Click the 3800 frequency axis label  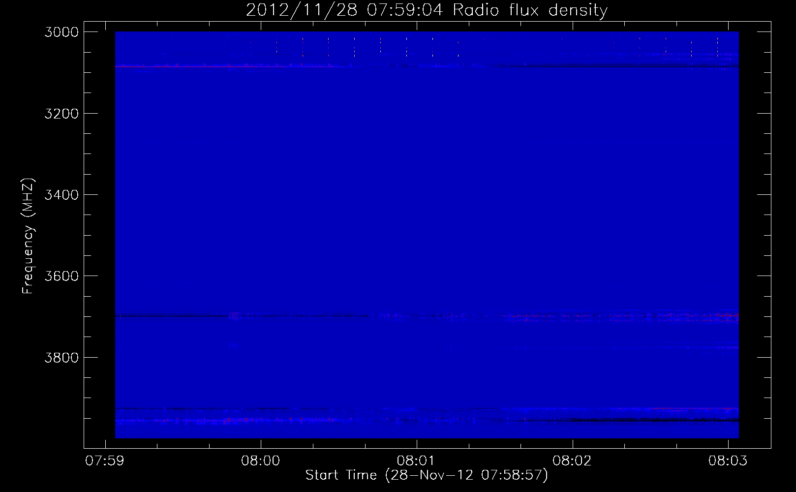[x=61, y=358]
